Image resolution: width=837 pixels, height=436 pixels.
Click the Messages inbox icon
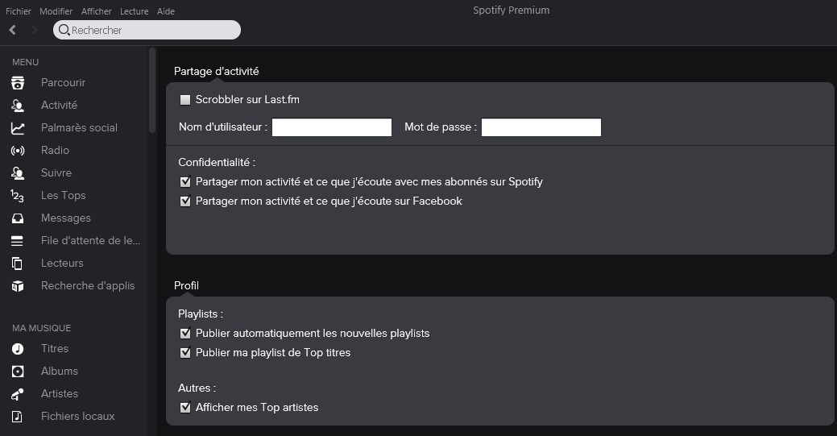17,218
